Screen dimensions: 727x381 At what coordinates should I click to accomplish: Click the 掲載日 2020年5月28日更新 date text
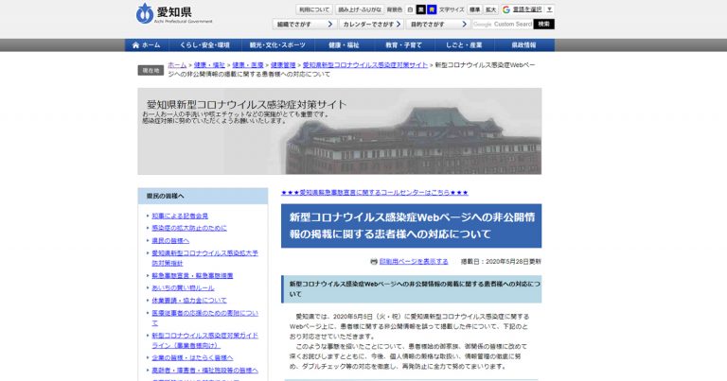pos(501,262)
